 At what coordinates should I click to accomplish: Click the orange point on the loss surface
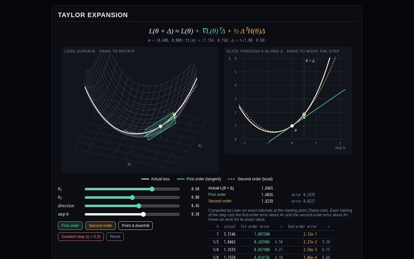[175, 115]
